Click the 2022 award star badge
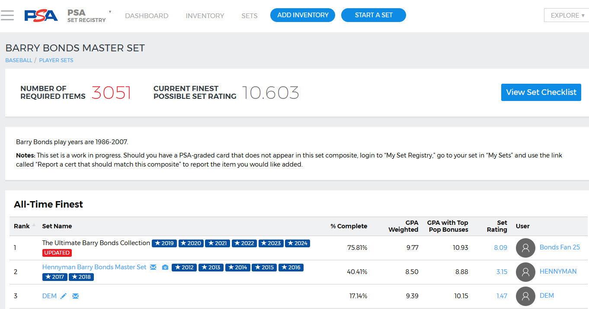The height and width of the screenshot is (309, 589). pyautogui.click(x=244, y=243)
